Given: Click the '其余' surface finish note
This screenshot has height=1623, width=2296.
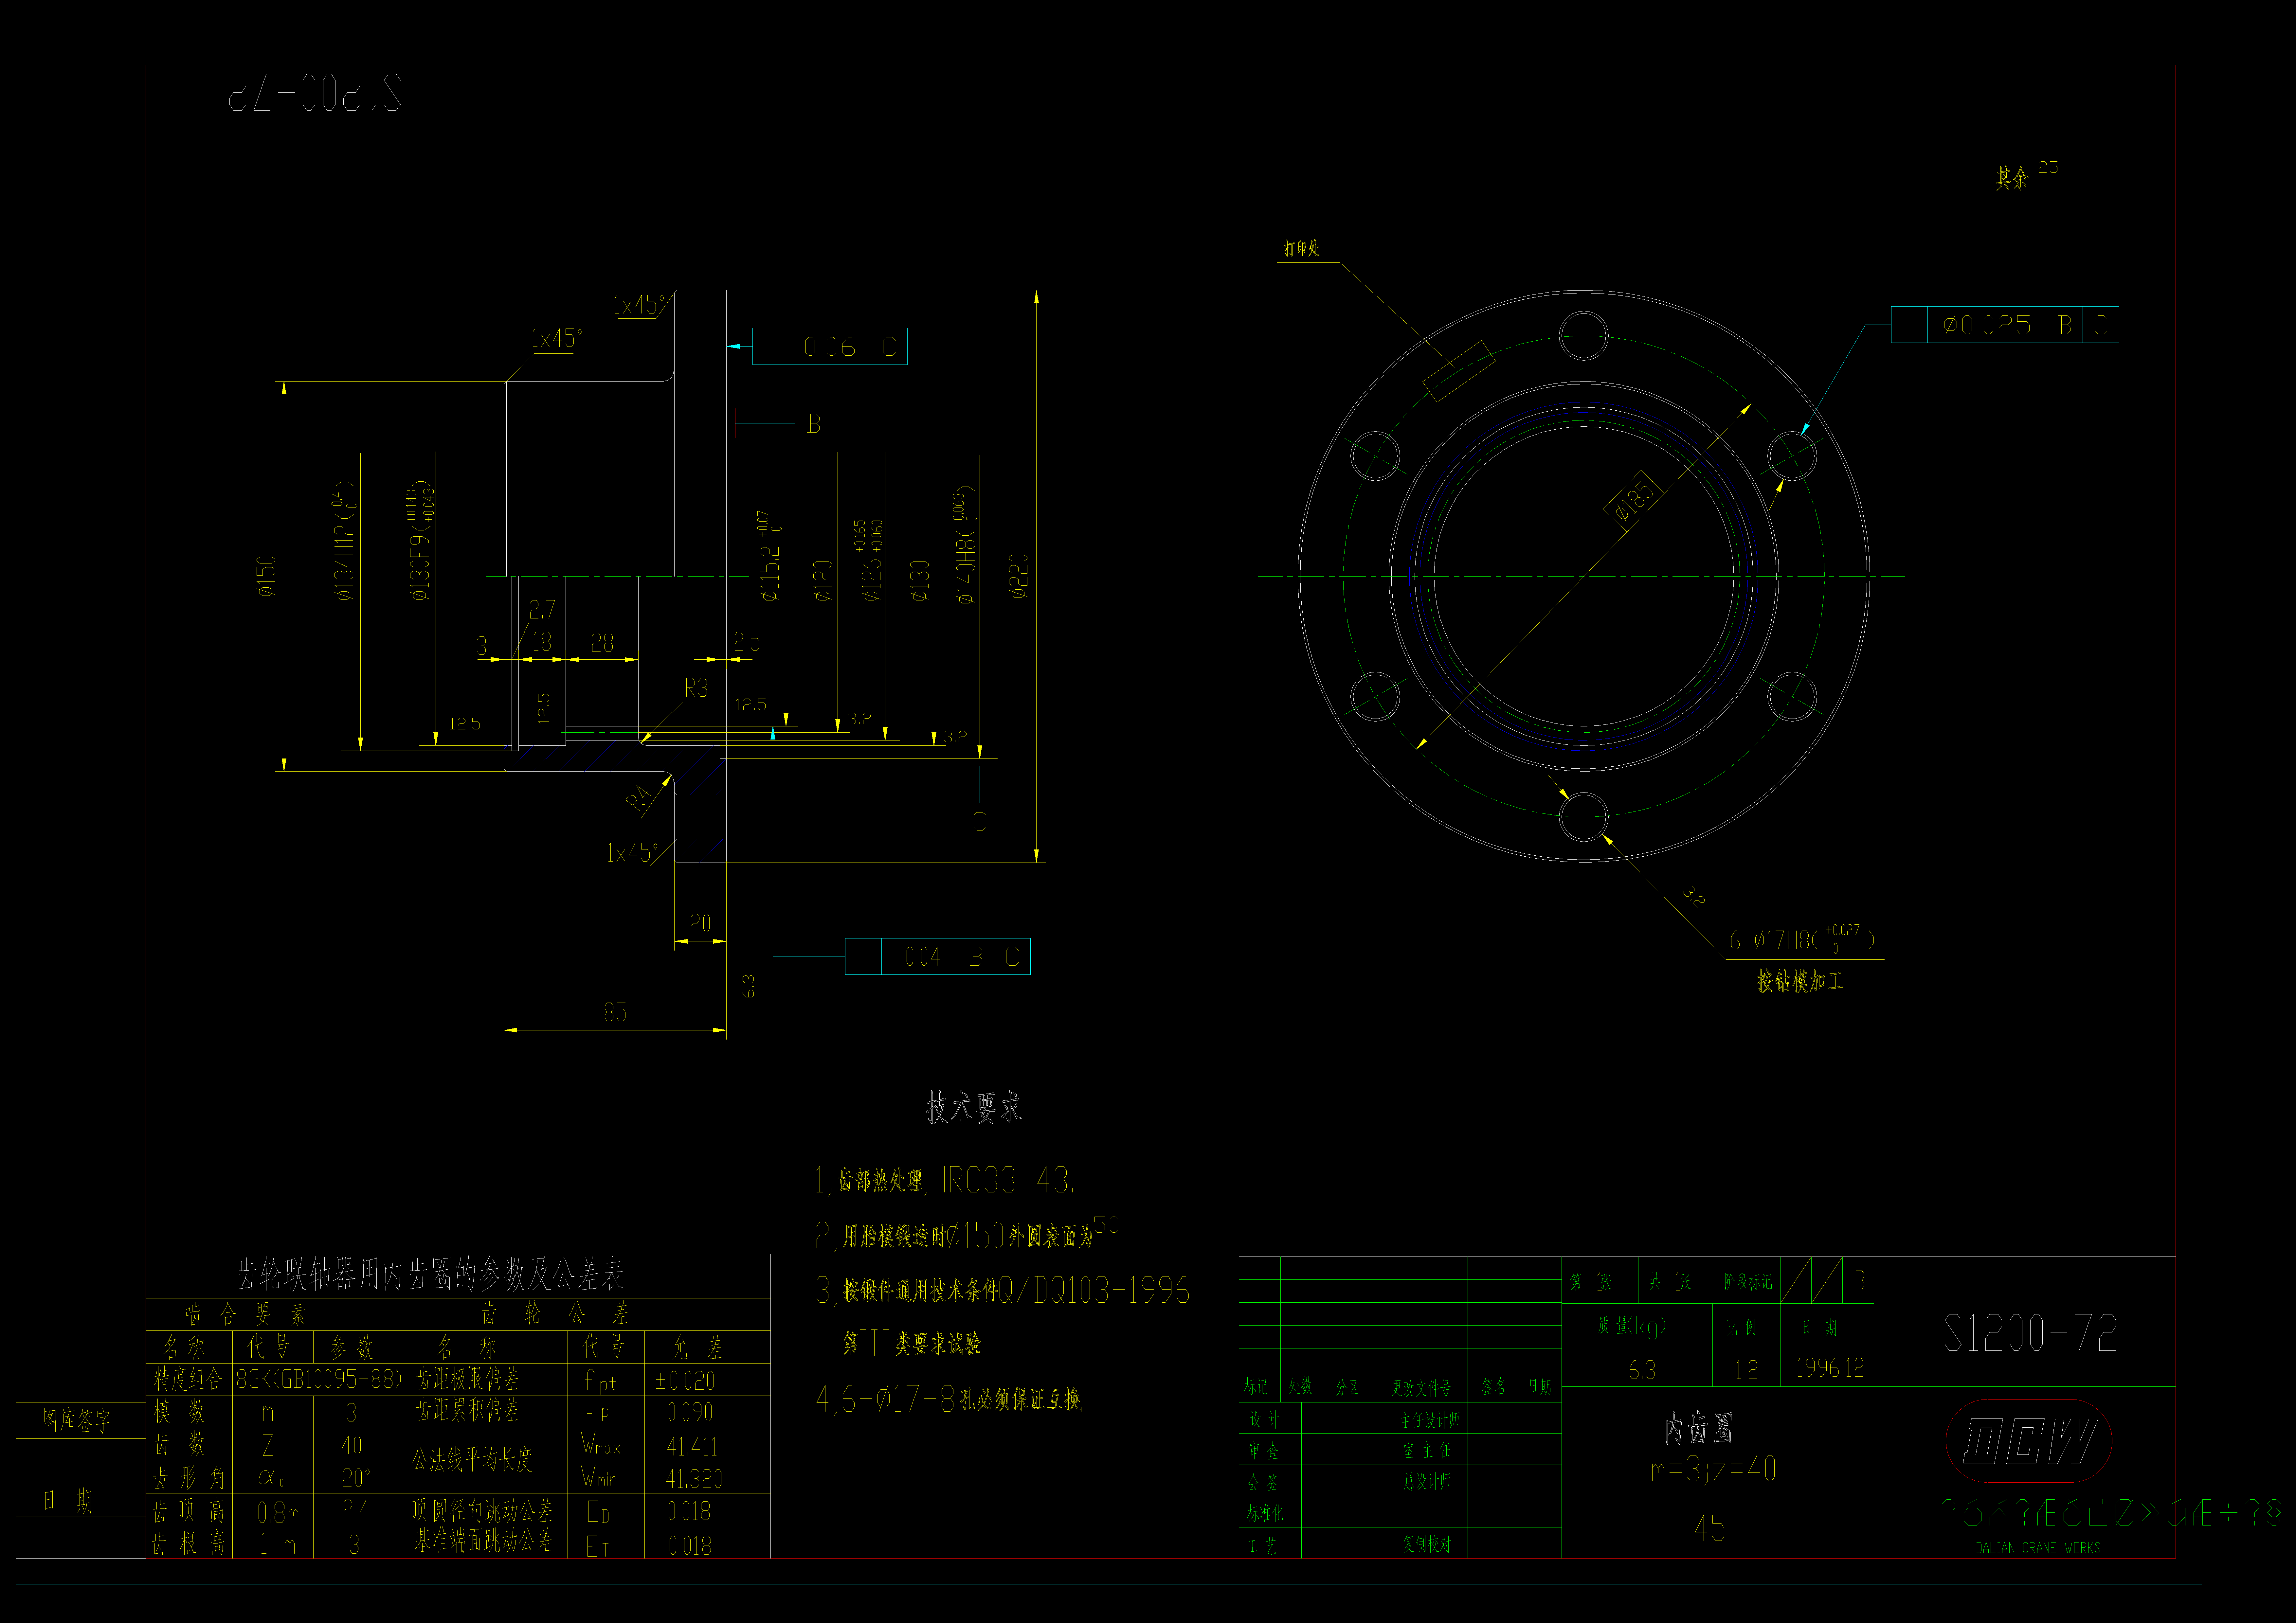Looking at the screenshot, I should coord(2012,178).
